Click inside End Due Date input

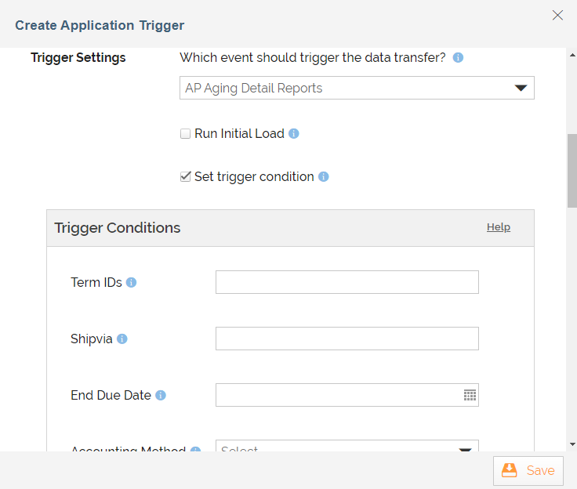(x=339, y=395)
